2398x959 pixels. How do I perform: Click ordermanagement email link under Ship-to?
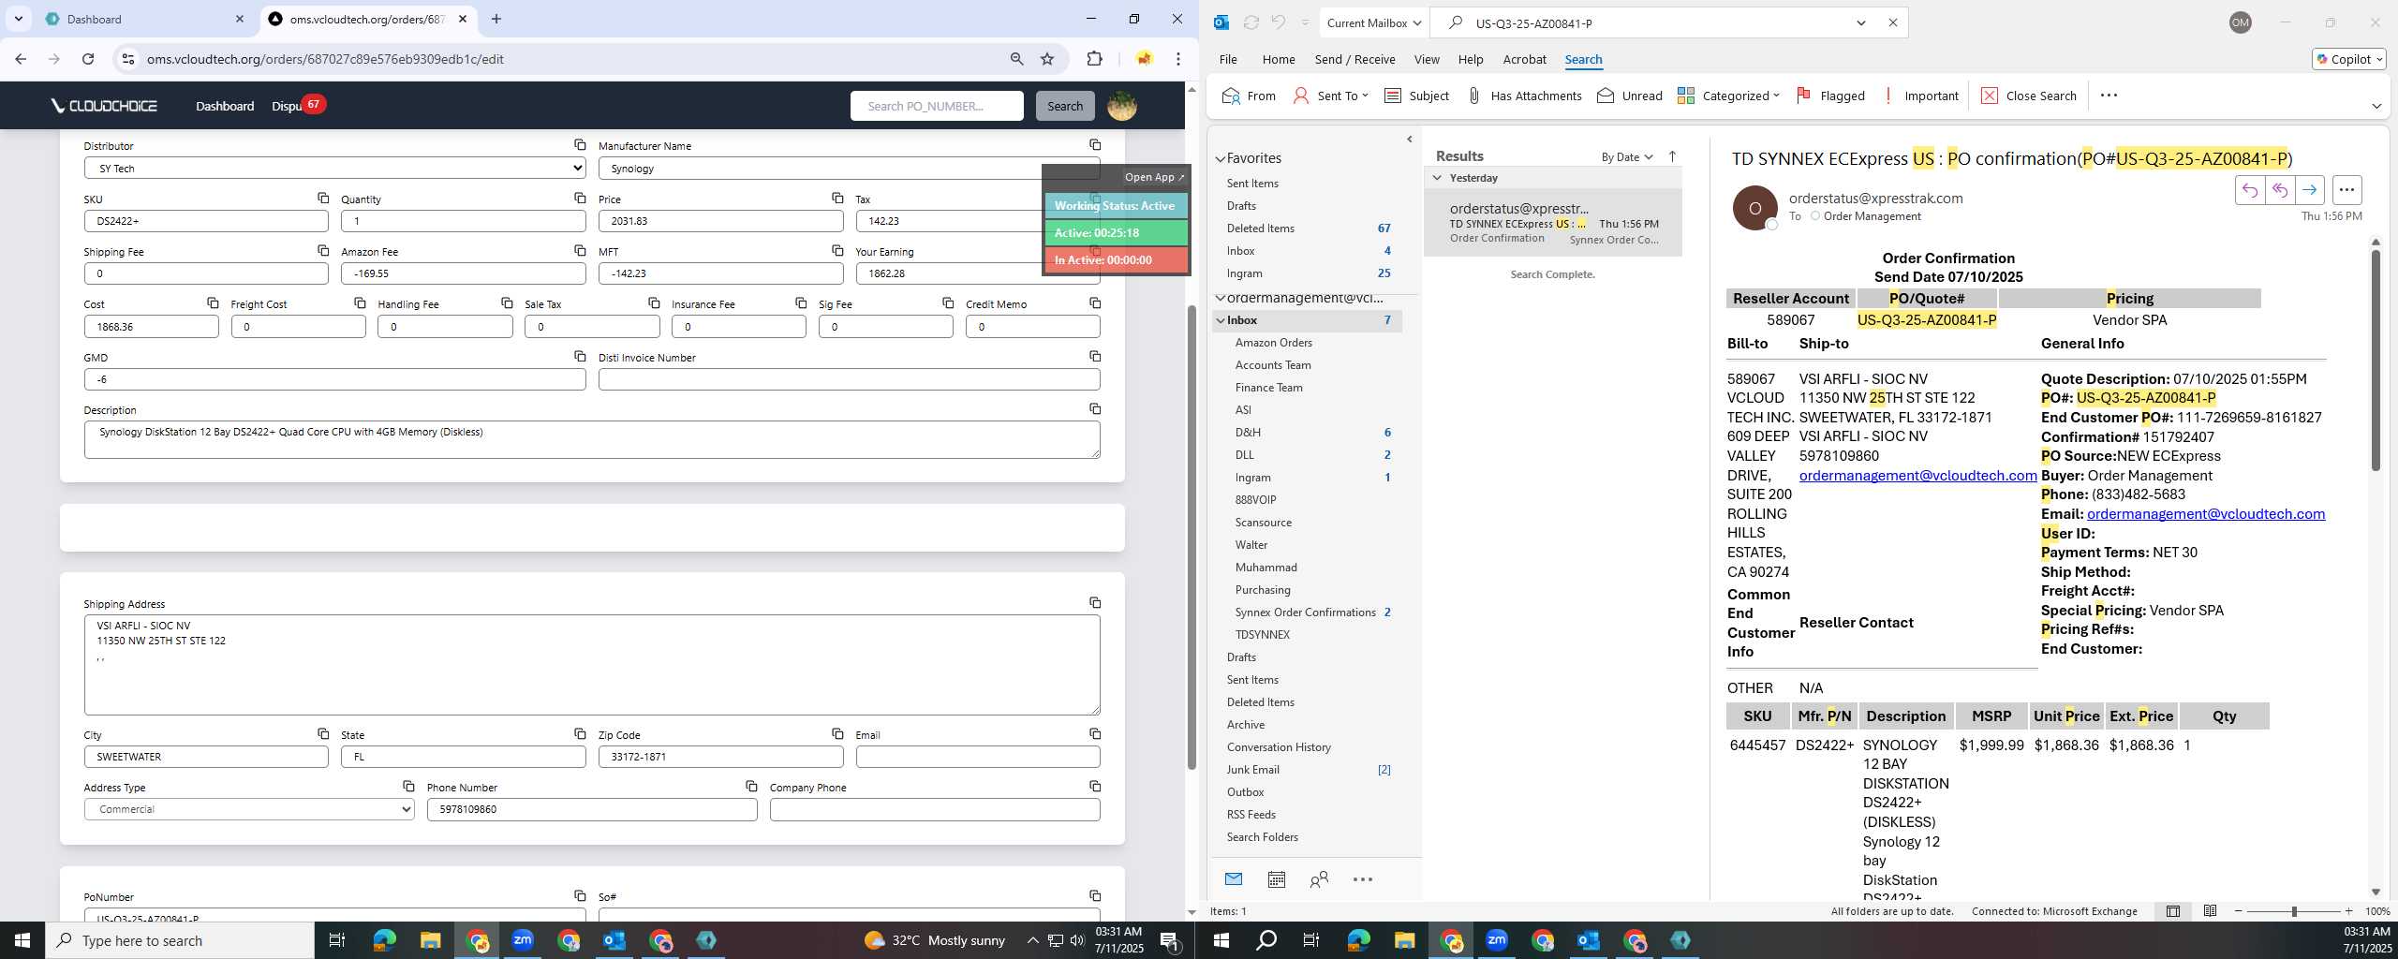pyautogui.click(x=1917, y=476)
